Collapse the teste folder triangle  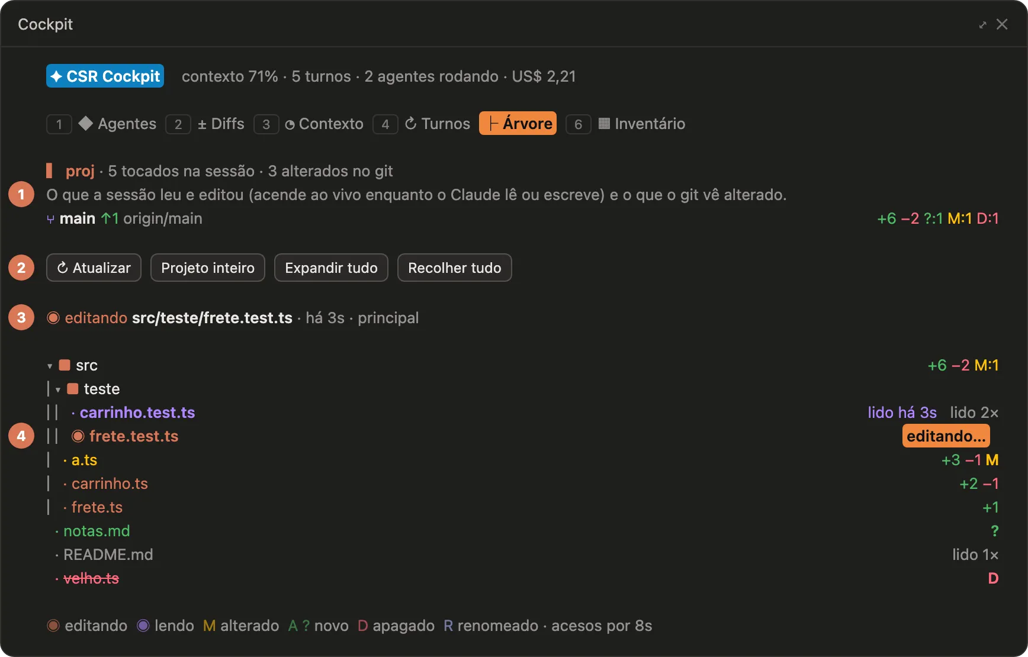point(58,390)
